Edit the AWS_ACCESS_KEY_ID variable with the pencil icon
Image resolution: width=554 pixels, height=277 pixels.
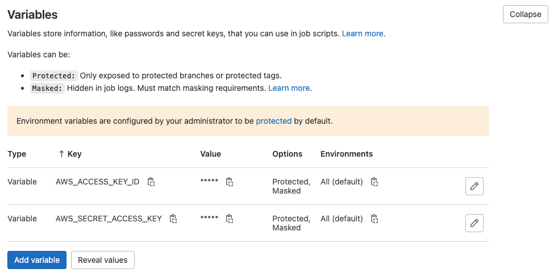474,186
